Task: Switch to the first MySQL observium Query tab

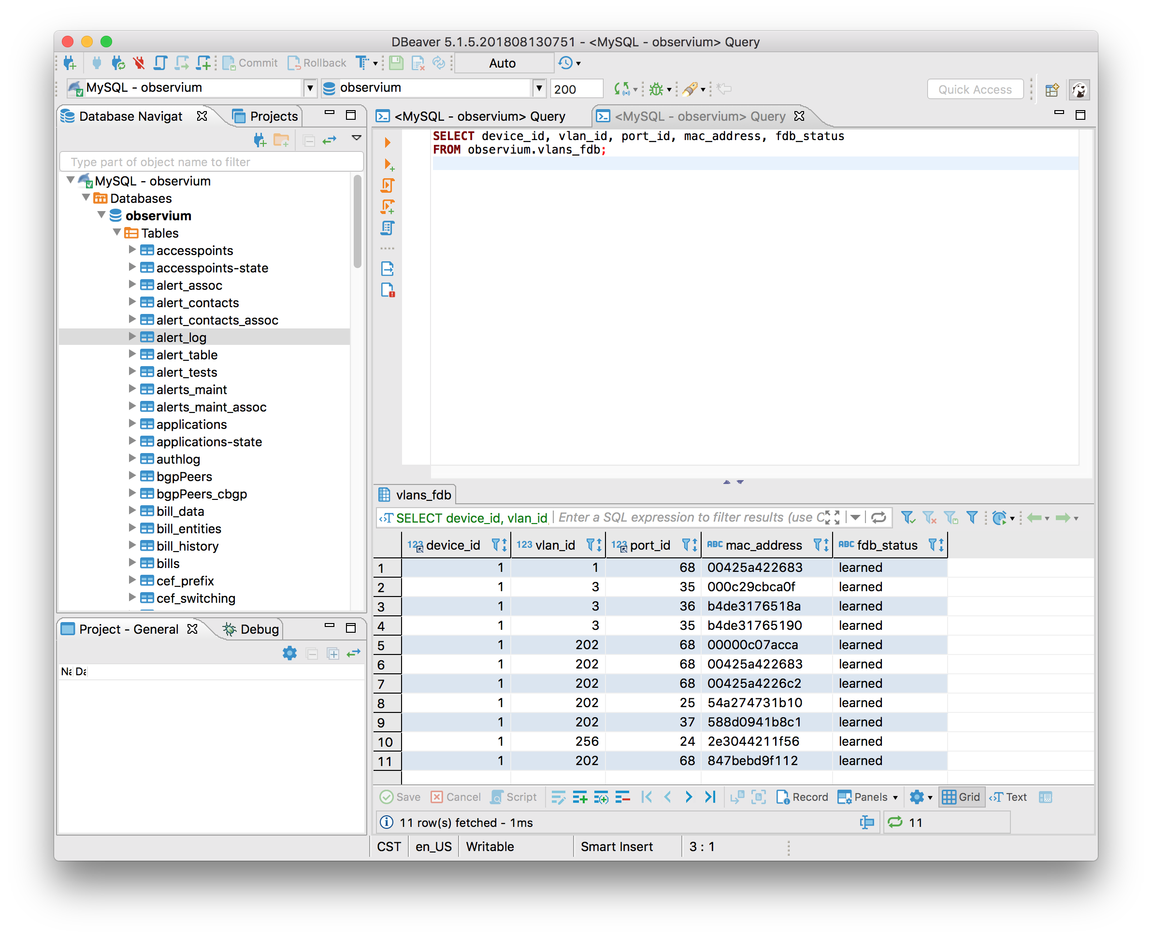Action: pyautogui.click(x=472, y=116)
